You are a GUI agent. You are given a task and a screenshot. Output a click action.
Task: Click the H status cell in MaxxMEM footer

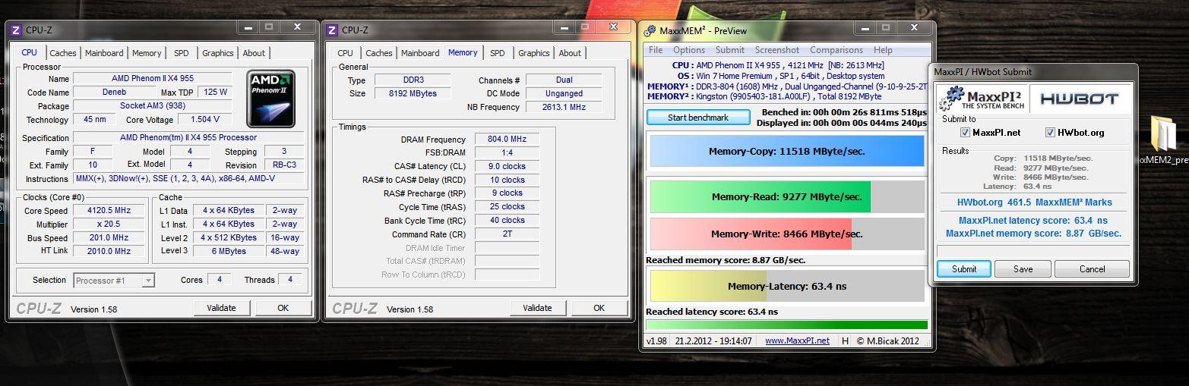(x=845, y=340)
